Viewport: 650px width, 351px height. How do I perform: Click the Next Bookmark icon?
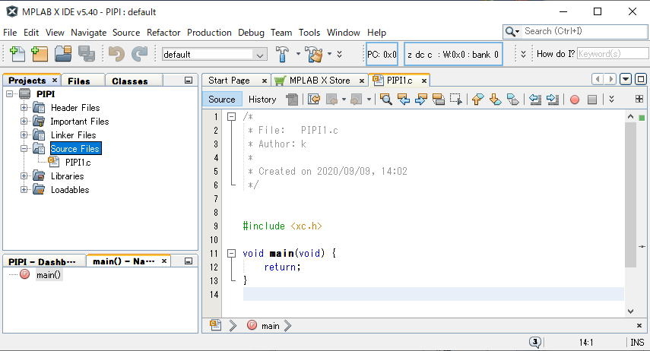click(495, 100)
